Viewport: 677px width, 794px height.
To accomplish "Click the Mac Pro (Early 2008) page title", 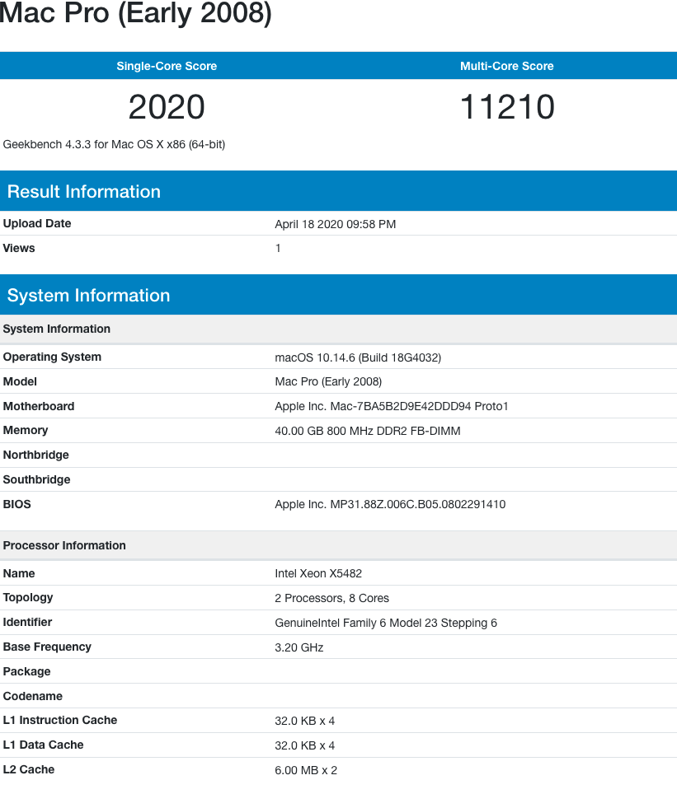I will tap(135, 12).
